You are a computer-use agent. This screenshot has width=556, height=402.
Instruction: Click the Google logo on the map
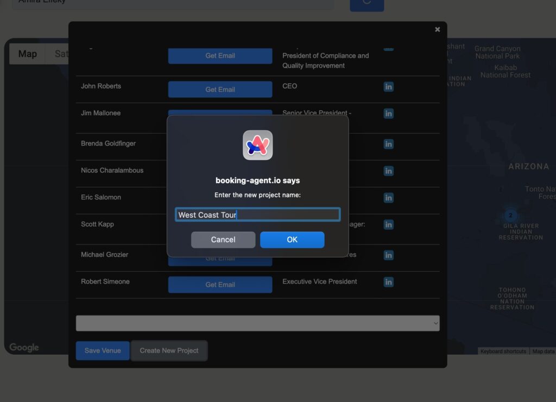pyautogui.click(x=23, y=347)
